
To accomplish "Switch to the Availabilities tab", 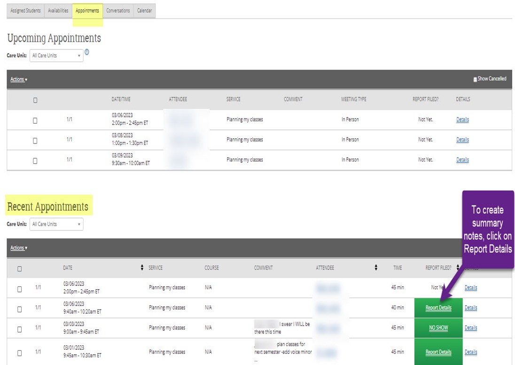I will tap(58, 11).
